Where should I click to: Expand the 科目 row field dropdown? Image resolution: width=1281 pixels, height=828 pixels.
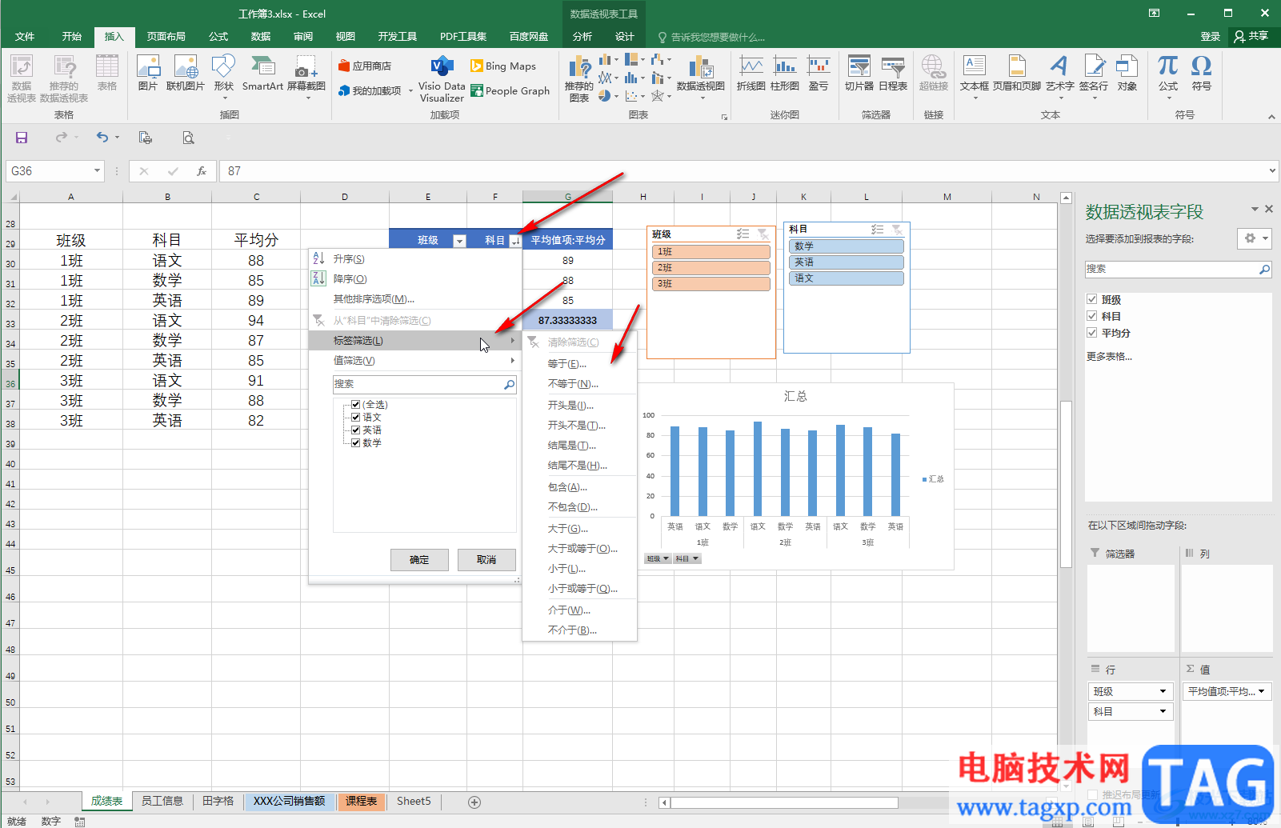[1163, 711]
